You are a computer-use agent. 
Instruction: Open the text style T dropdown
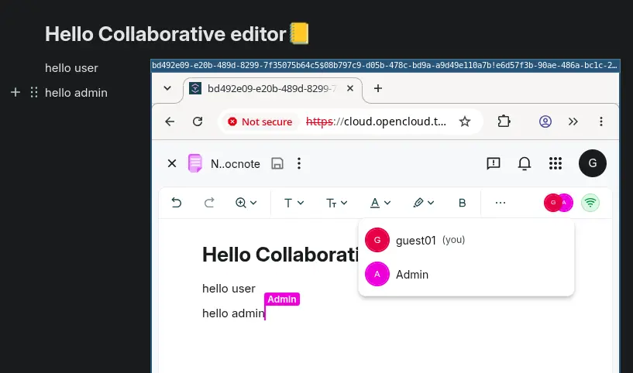[294, 203]
